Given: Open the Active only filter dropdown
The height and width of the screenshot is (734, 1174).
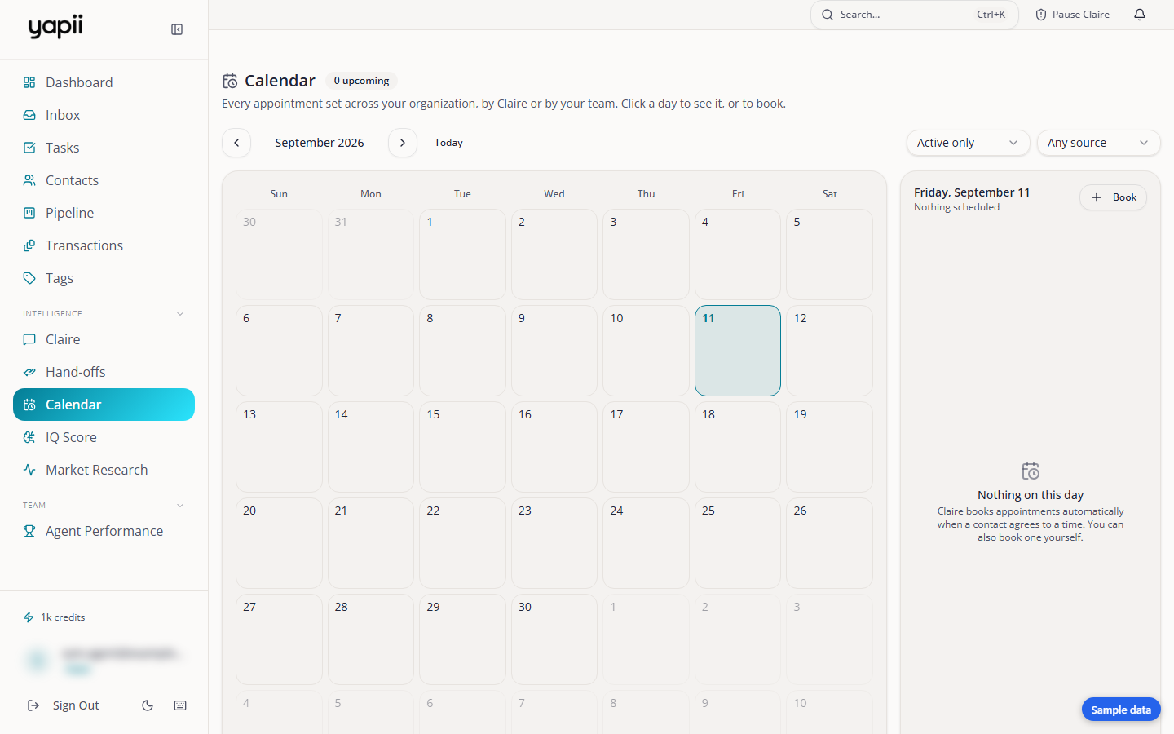Looking at the screenshot, I should [968, 143].
